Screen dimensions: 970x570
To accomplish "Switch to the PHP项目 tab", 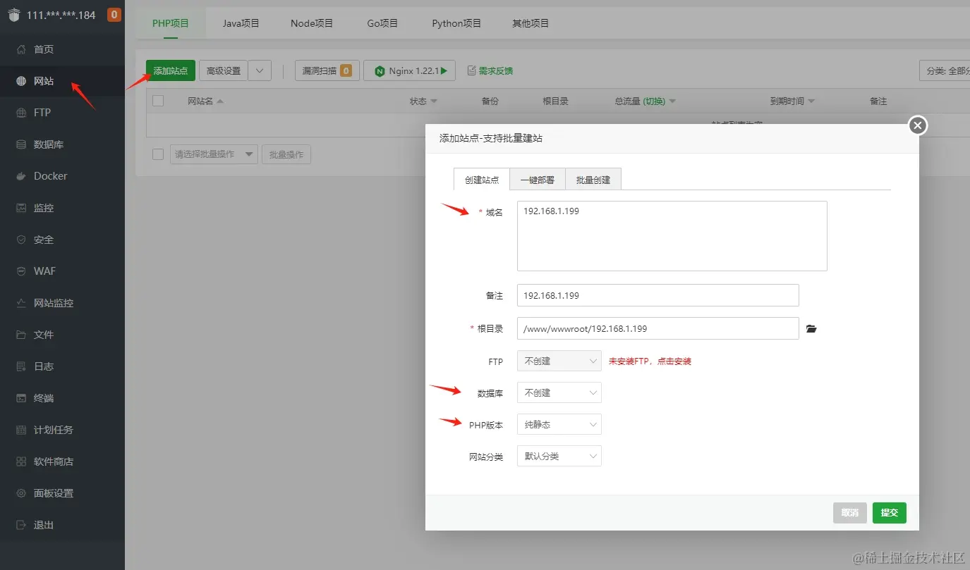I will (x=171, y=23).
